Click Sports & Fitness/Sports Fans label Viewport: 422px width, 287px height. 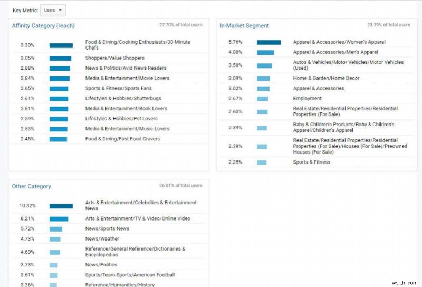pyautogui.click(x=118, y=88)
